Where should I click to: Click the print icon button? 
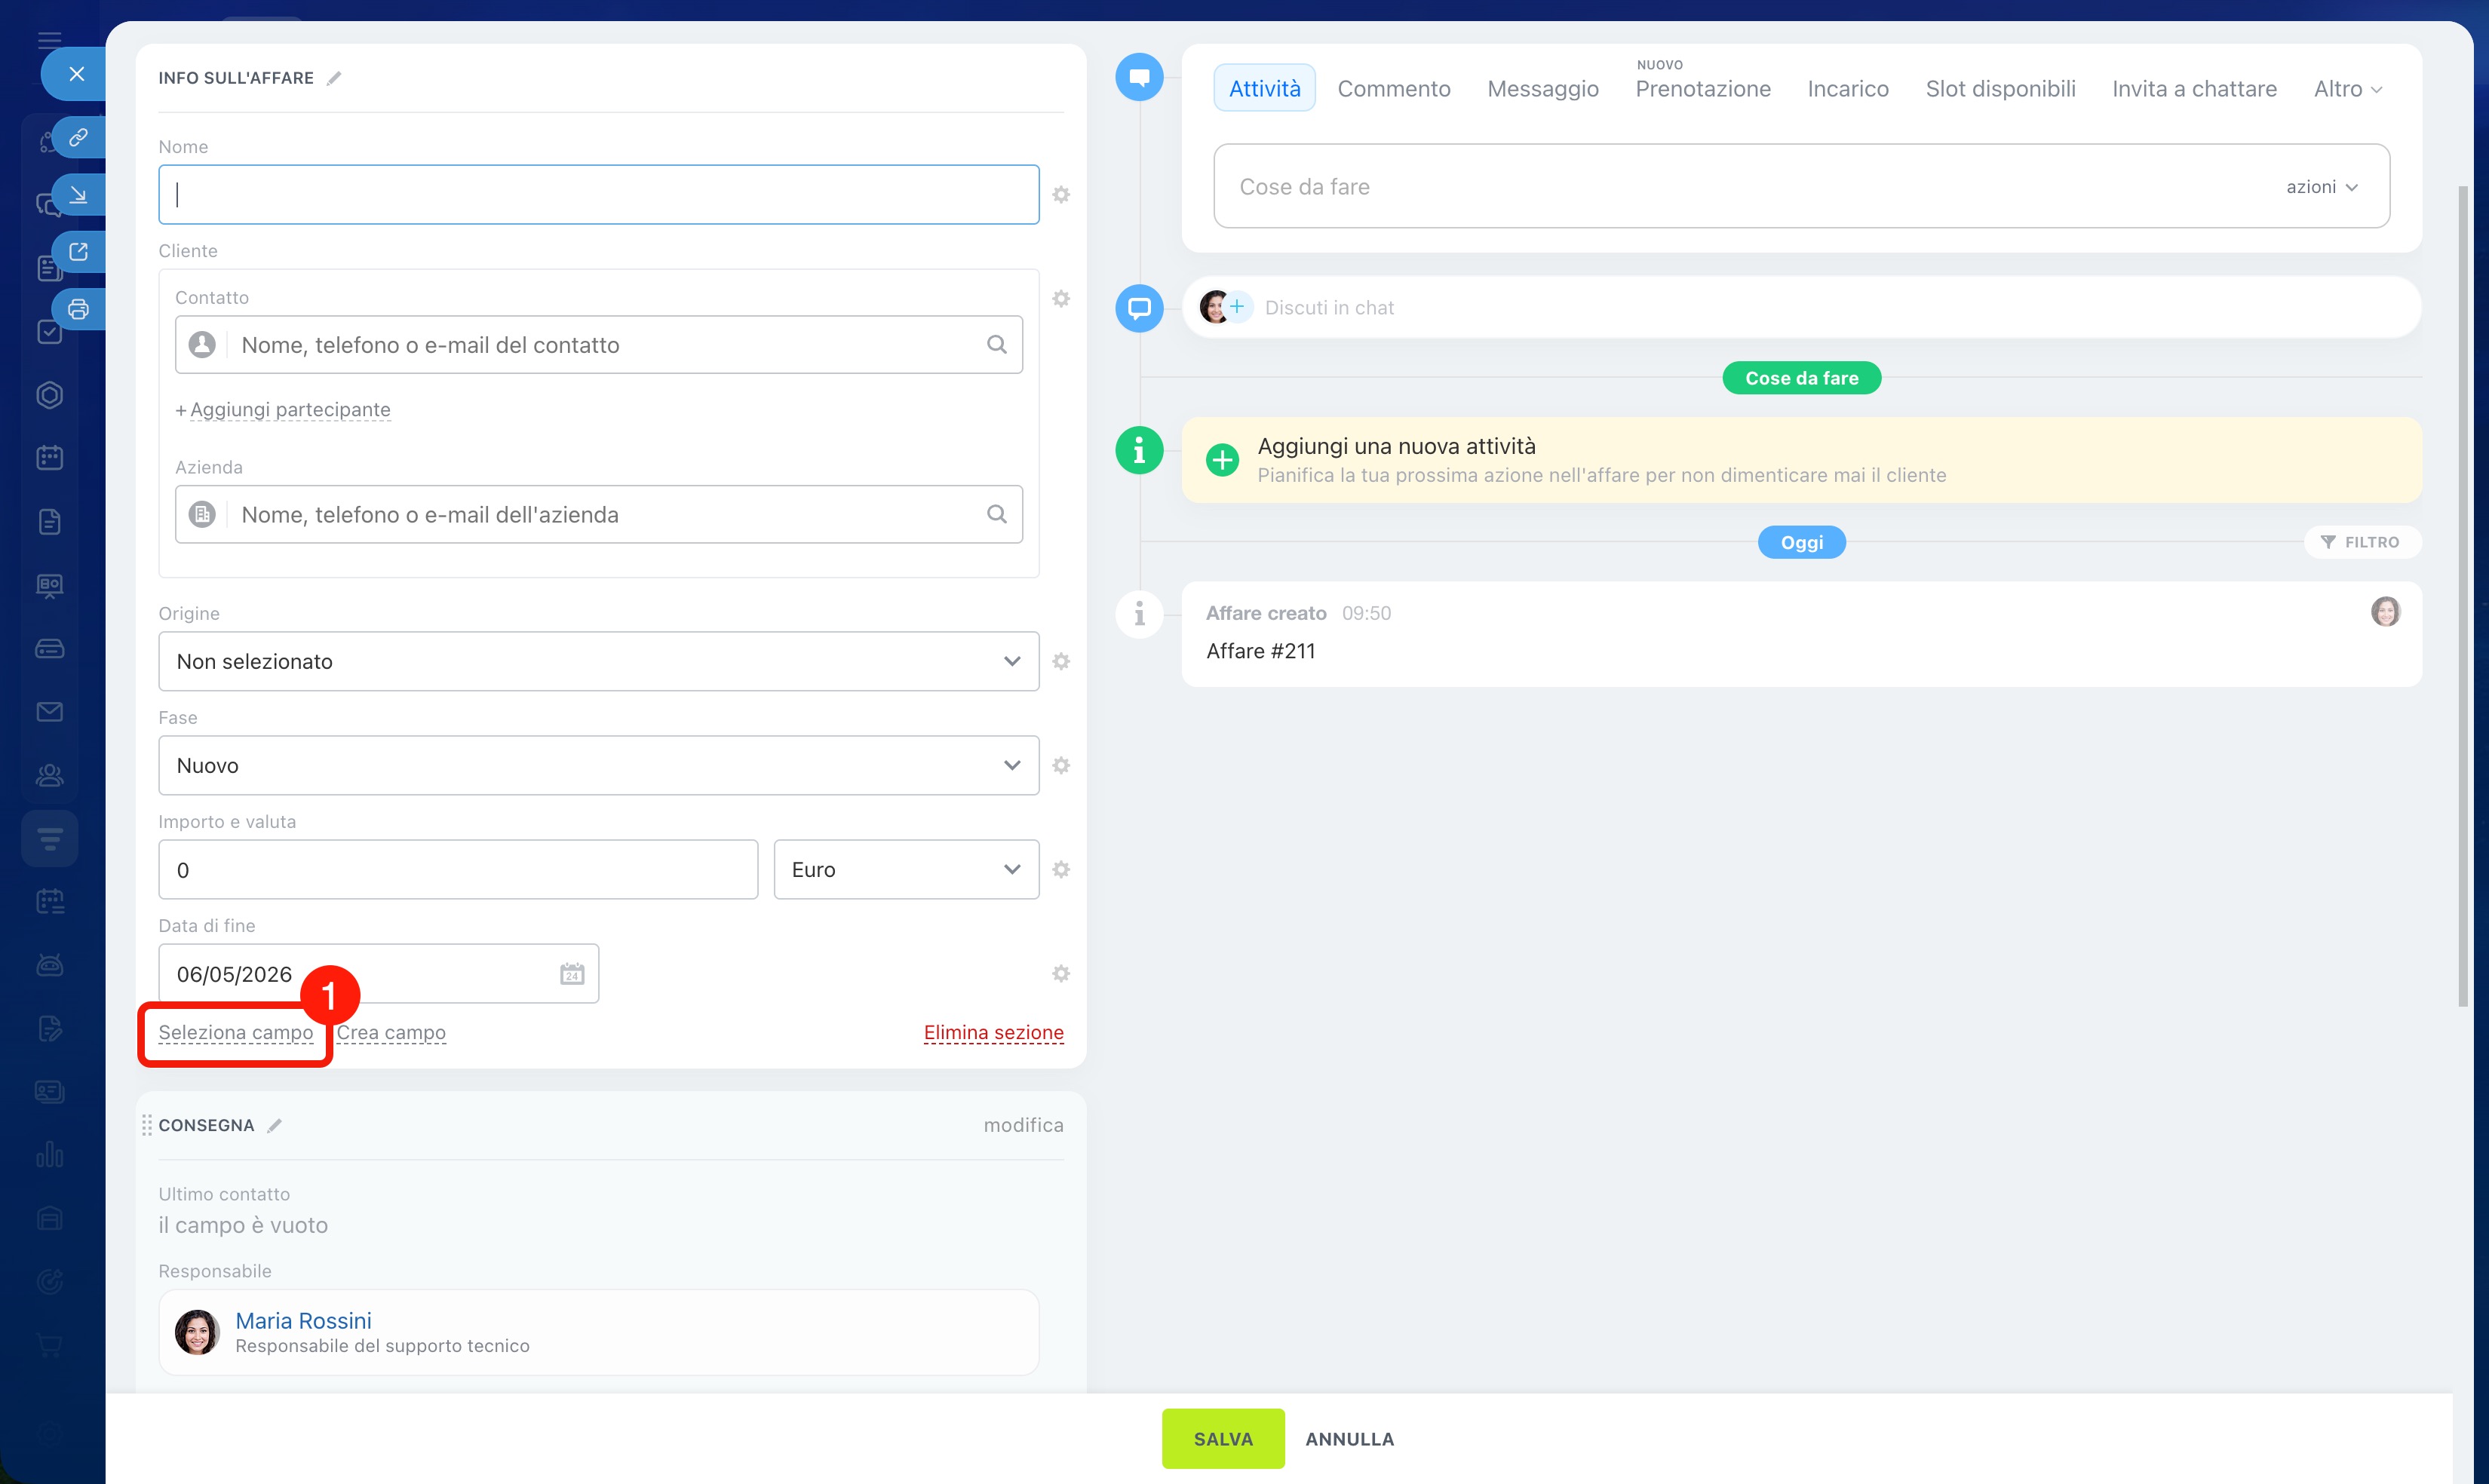point(78,309)
